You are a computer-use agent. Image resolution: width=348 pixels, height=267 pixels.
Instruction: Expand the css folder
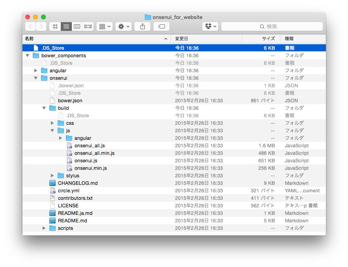[52, 123]
